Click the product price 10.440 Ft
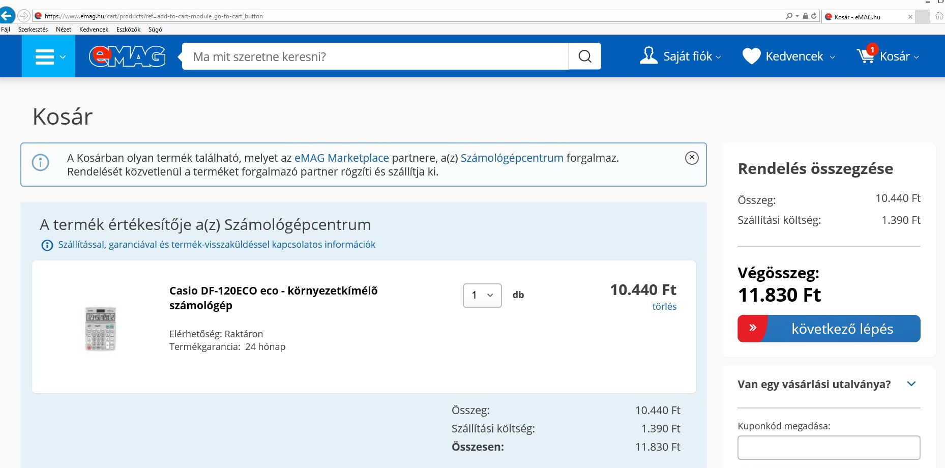The height and width of the screenshot is (468, 945). (643, 290)
